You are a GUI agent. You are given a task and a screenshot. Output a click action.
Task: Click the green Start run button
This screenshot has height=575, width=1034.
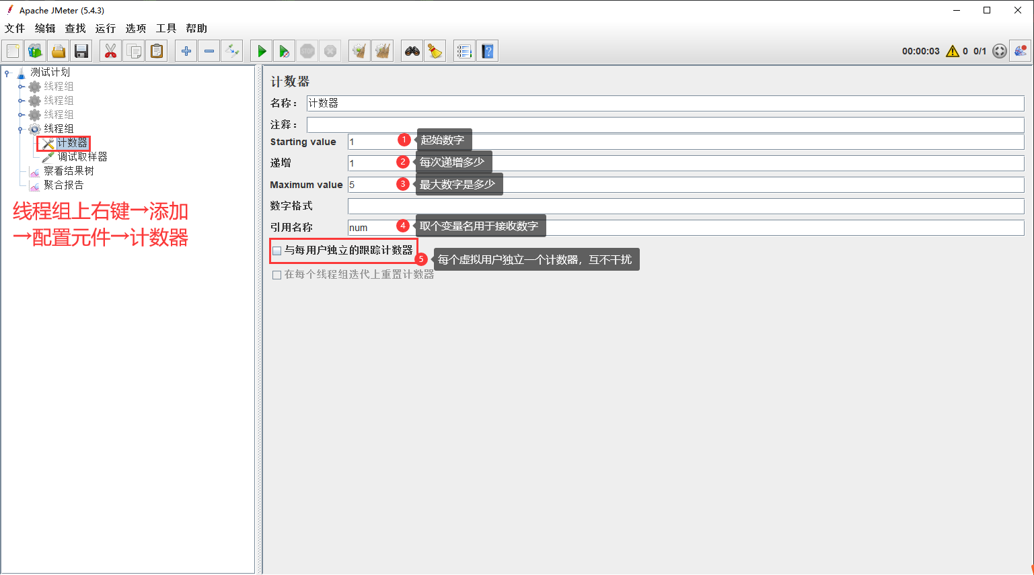[x=262, y=51]
